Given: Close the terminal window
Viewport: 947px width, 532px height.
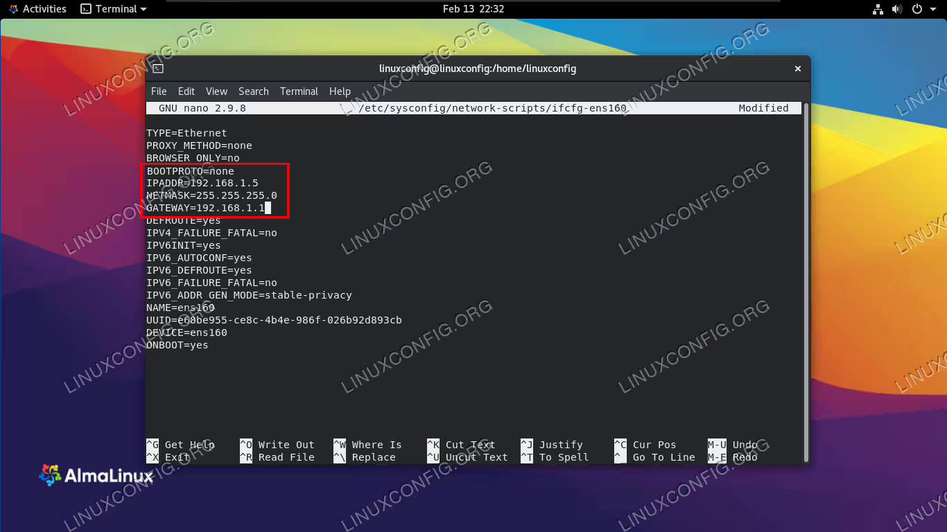Looking at the screenshot, I should 798,69.
